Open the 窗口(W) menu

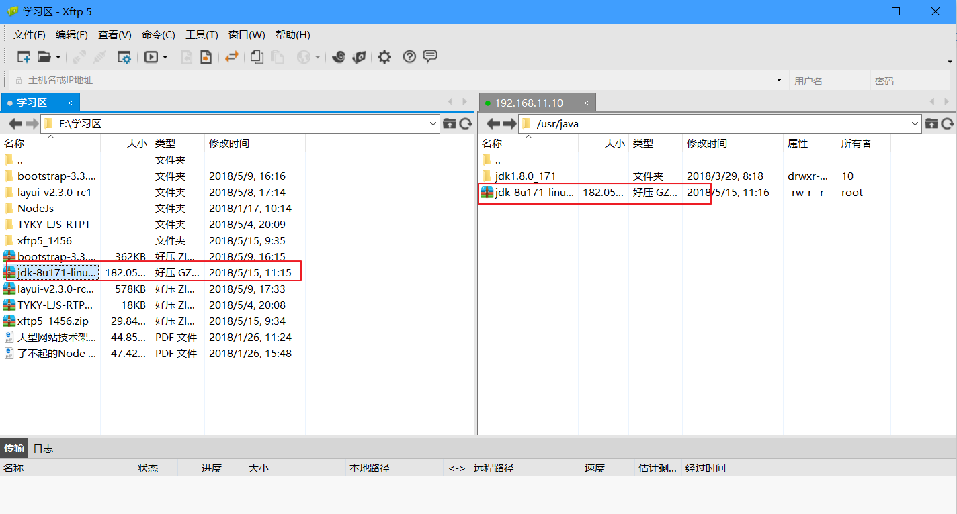coord(247,35)
